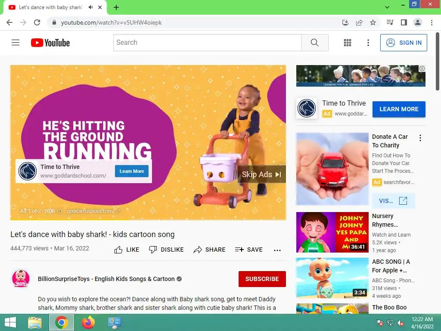Viewport: 441px width, 331px height.
Task: Click the video title text
Action: 93,234
